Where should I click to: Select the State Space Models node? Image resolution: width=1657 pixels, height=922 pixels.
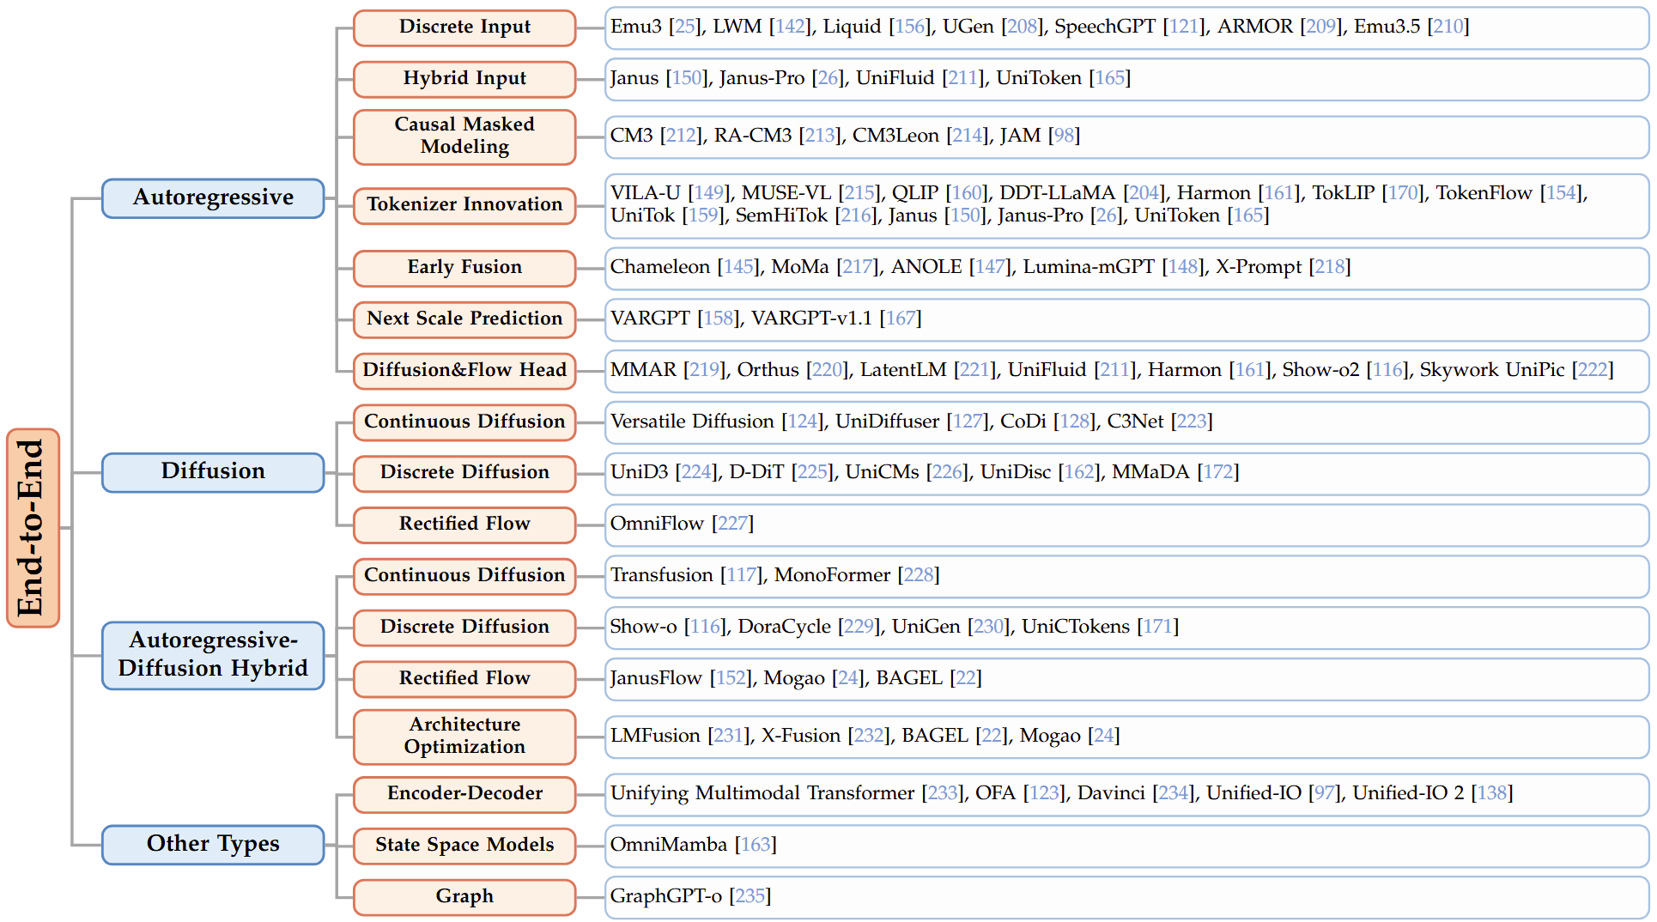[x=464, y=845]
